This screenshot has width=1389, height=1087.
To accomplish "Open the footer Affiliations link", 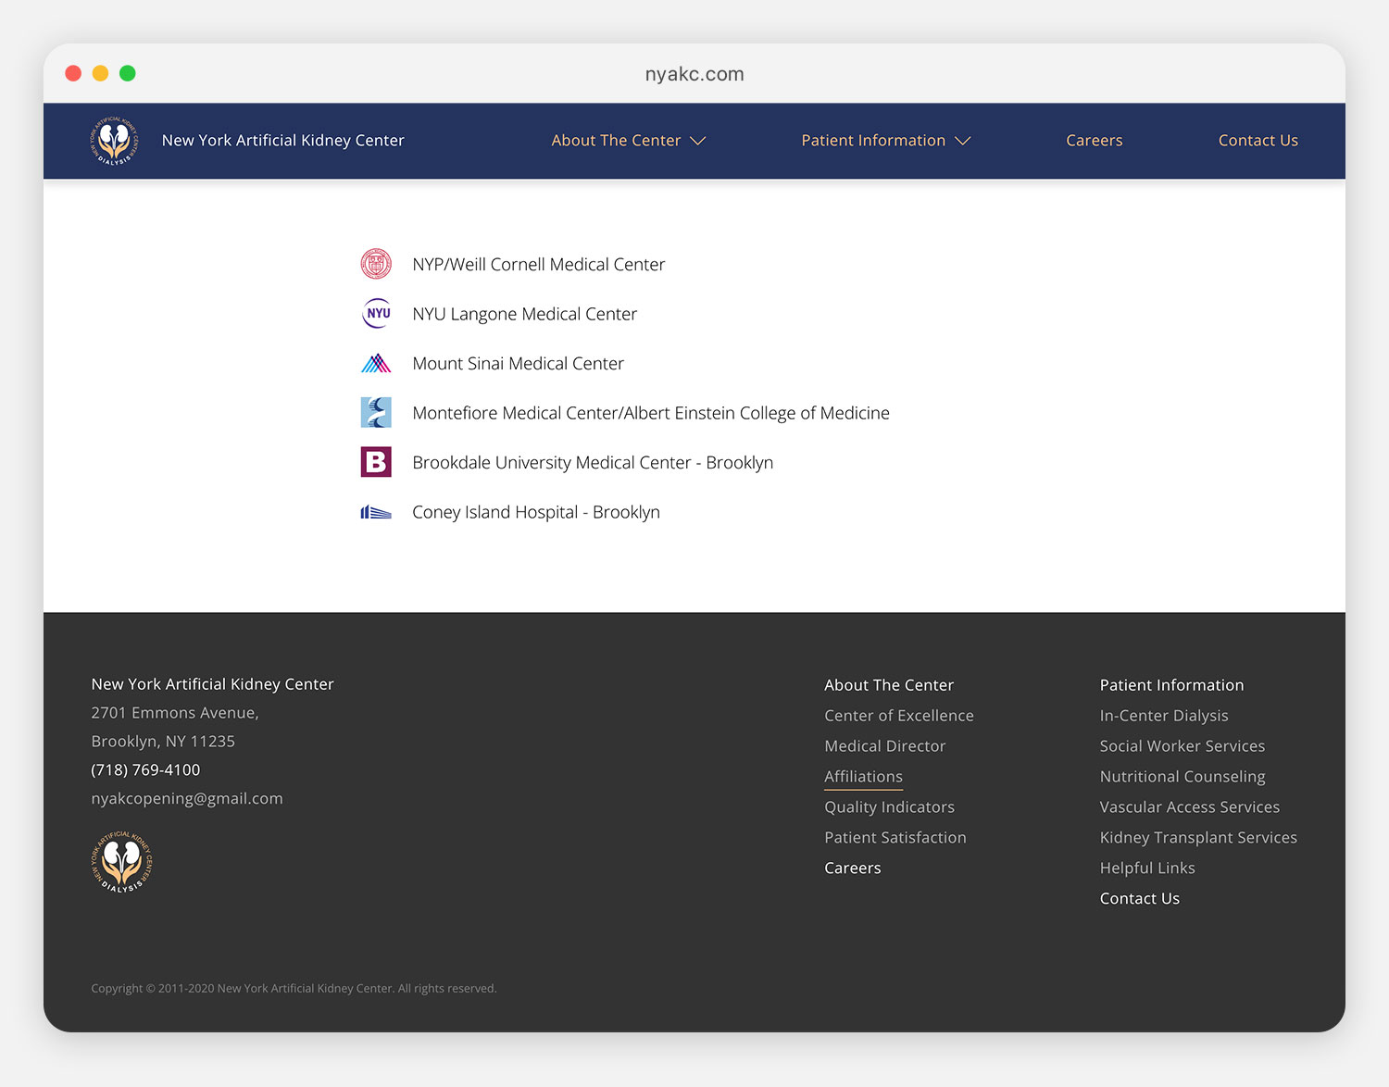I will (x=863, y=777).
